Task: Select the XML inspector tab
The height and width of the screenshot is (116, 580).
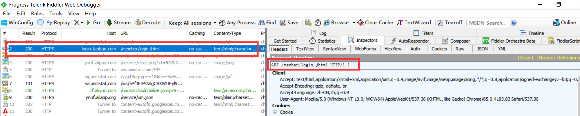Action: coord(502,49)
